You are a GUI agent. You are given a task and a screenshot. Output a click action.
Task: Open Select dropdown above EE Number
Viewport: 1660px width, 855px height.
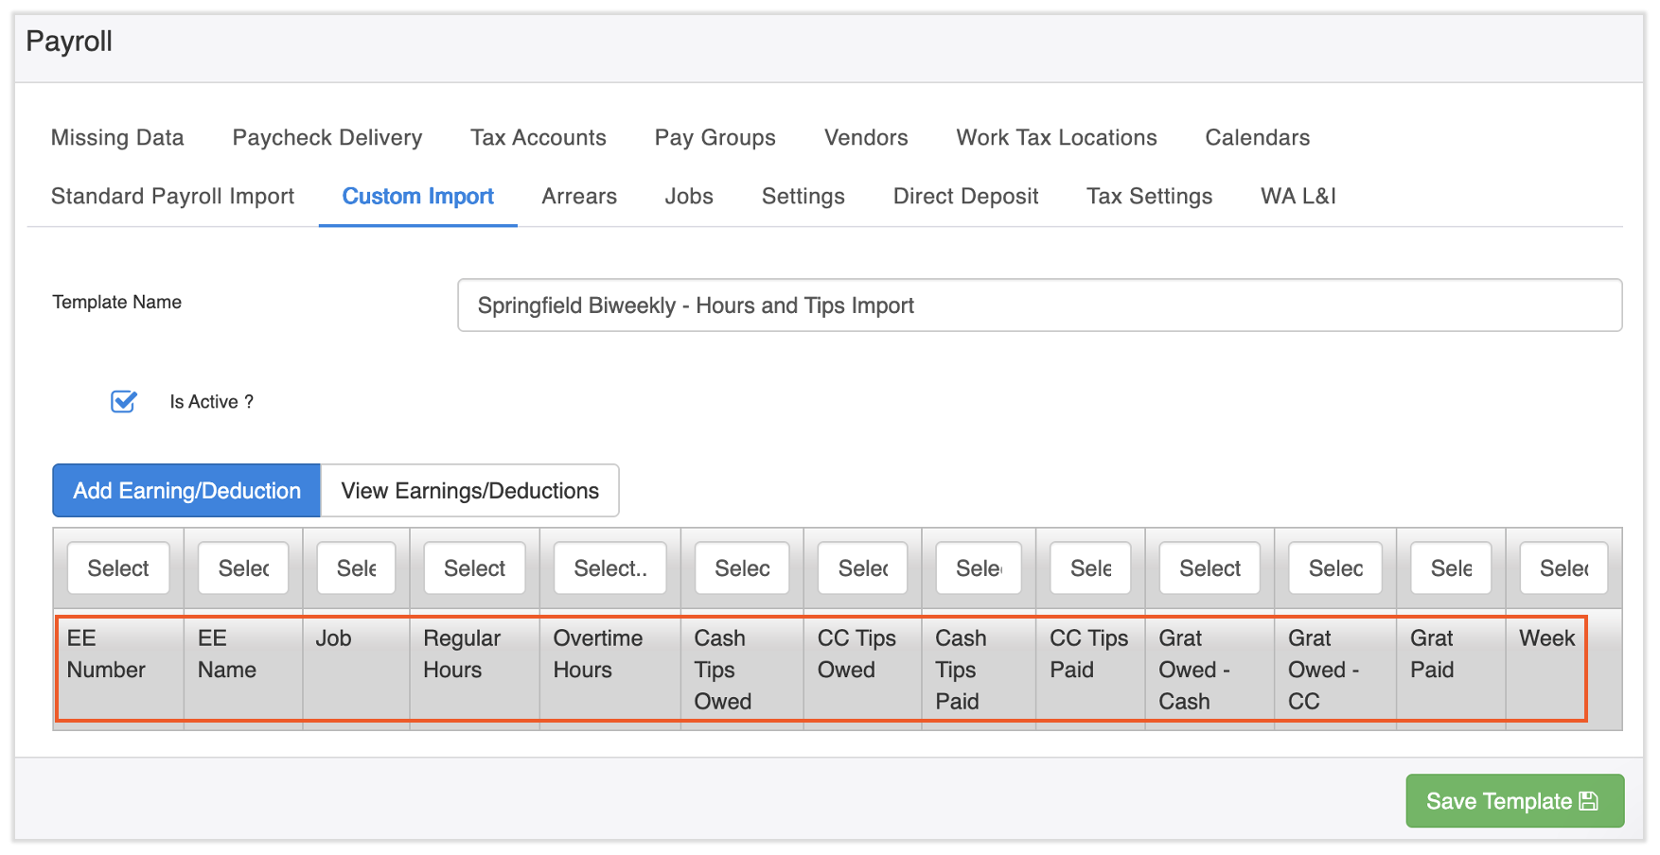tap(118, 568)
